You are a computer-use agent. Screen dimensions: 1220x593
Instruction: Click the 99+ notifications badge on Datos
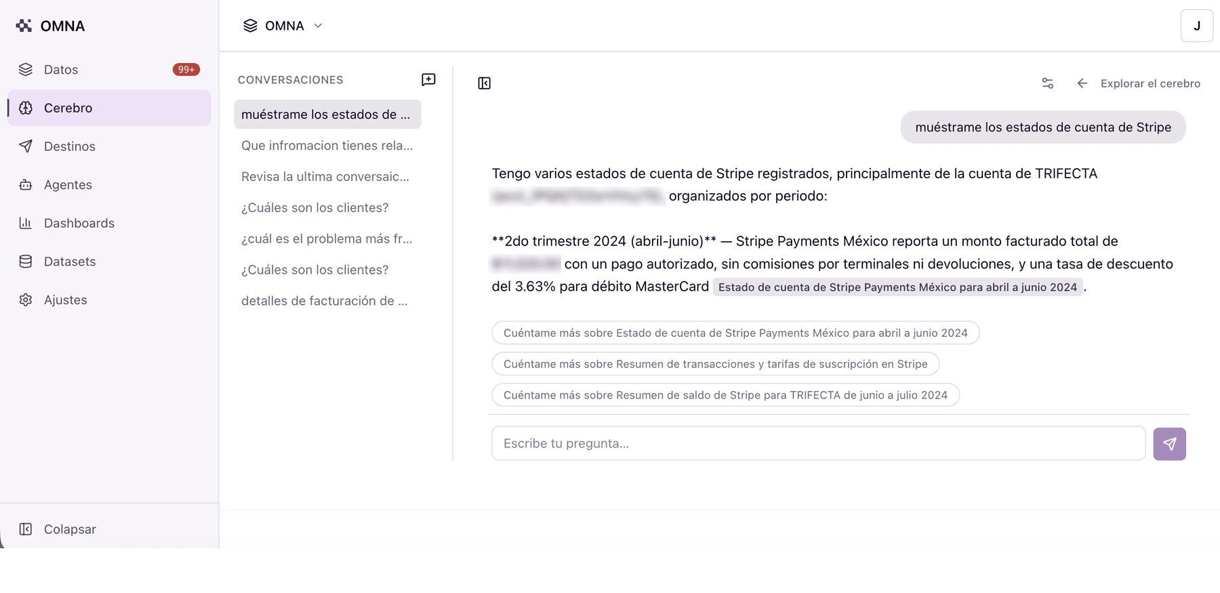[x=186, y=69]
